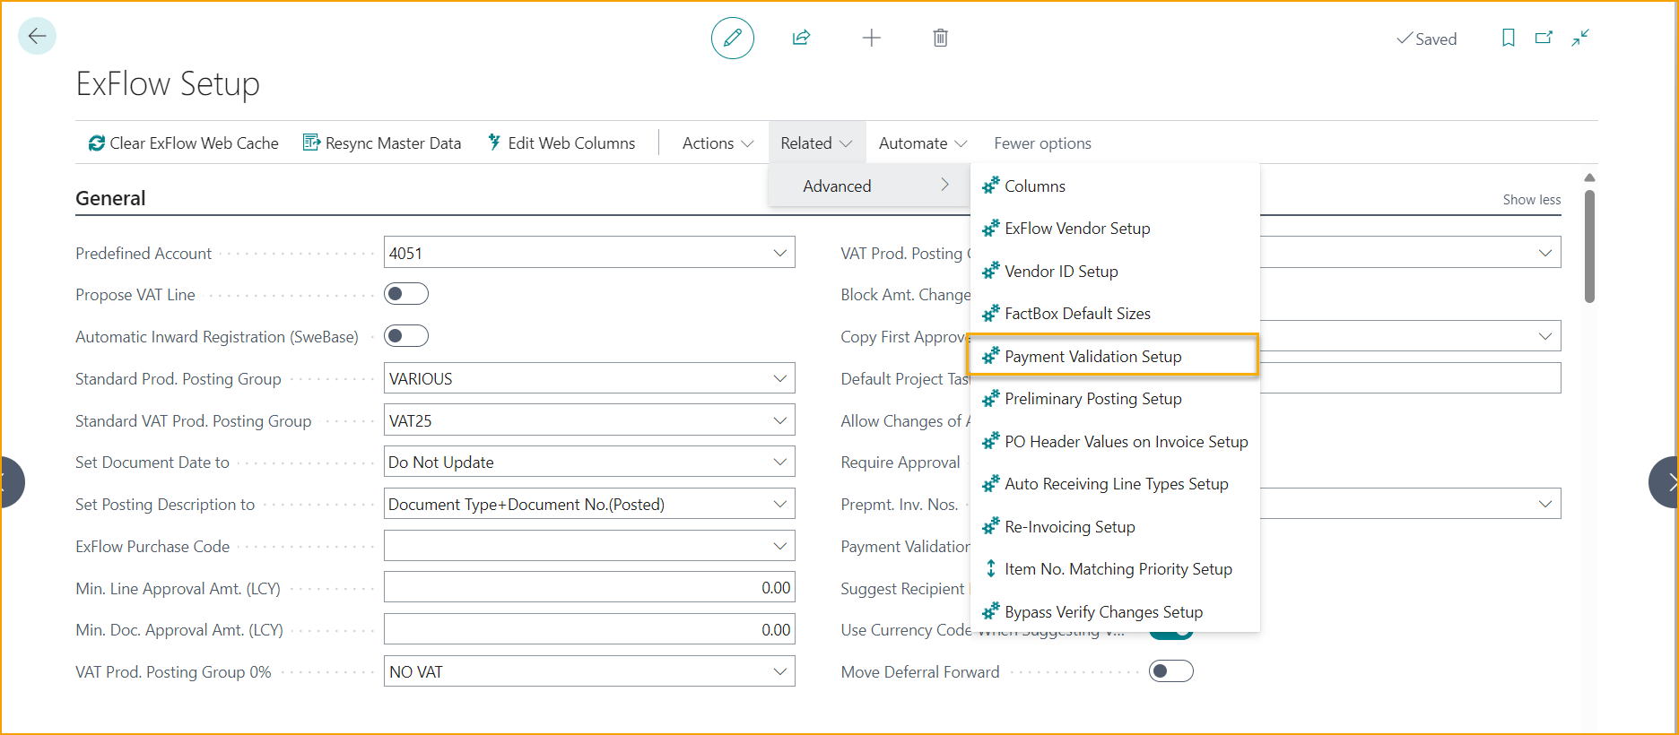Click the vertical scrollbar thumb
Image resolution: width=1679 pixels, height=735 pixels.
[x=1589, y=246]
